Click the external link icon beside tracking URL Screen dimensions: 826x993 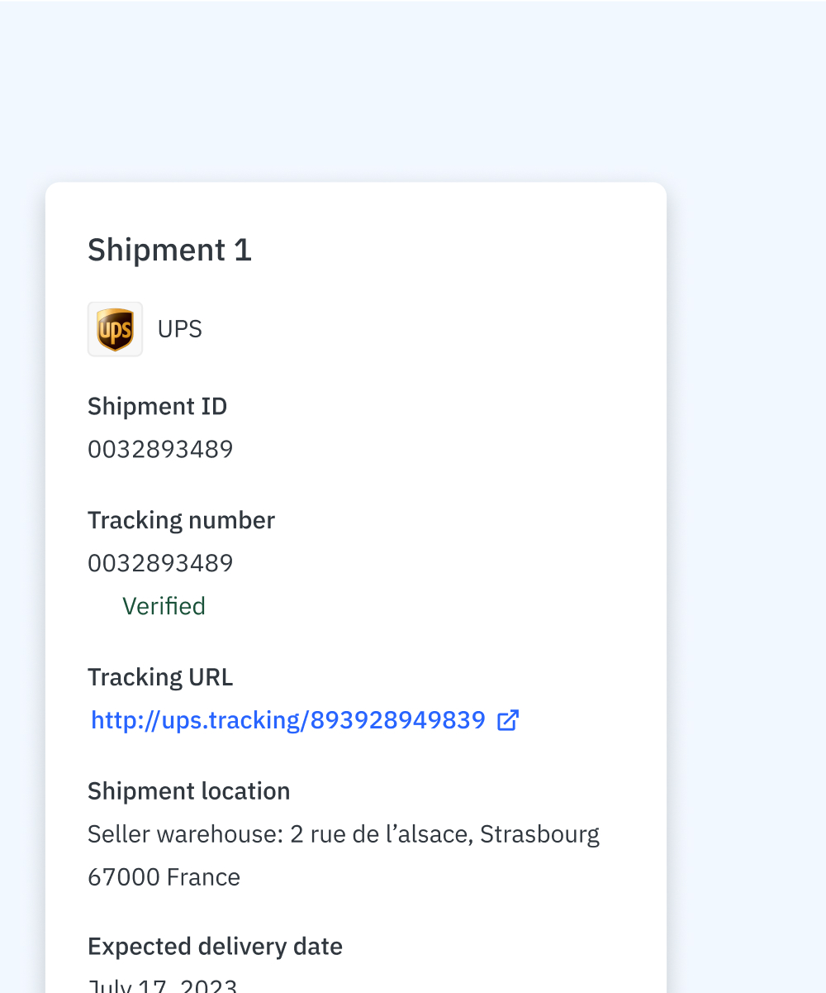click(x=507, y=720)
